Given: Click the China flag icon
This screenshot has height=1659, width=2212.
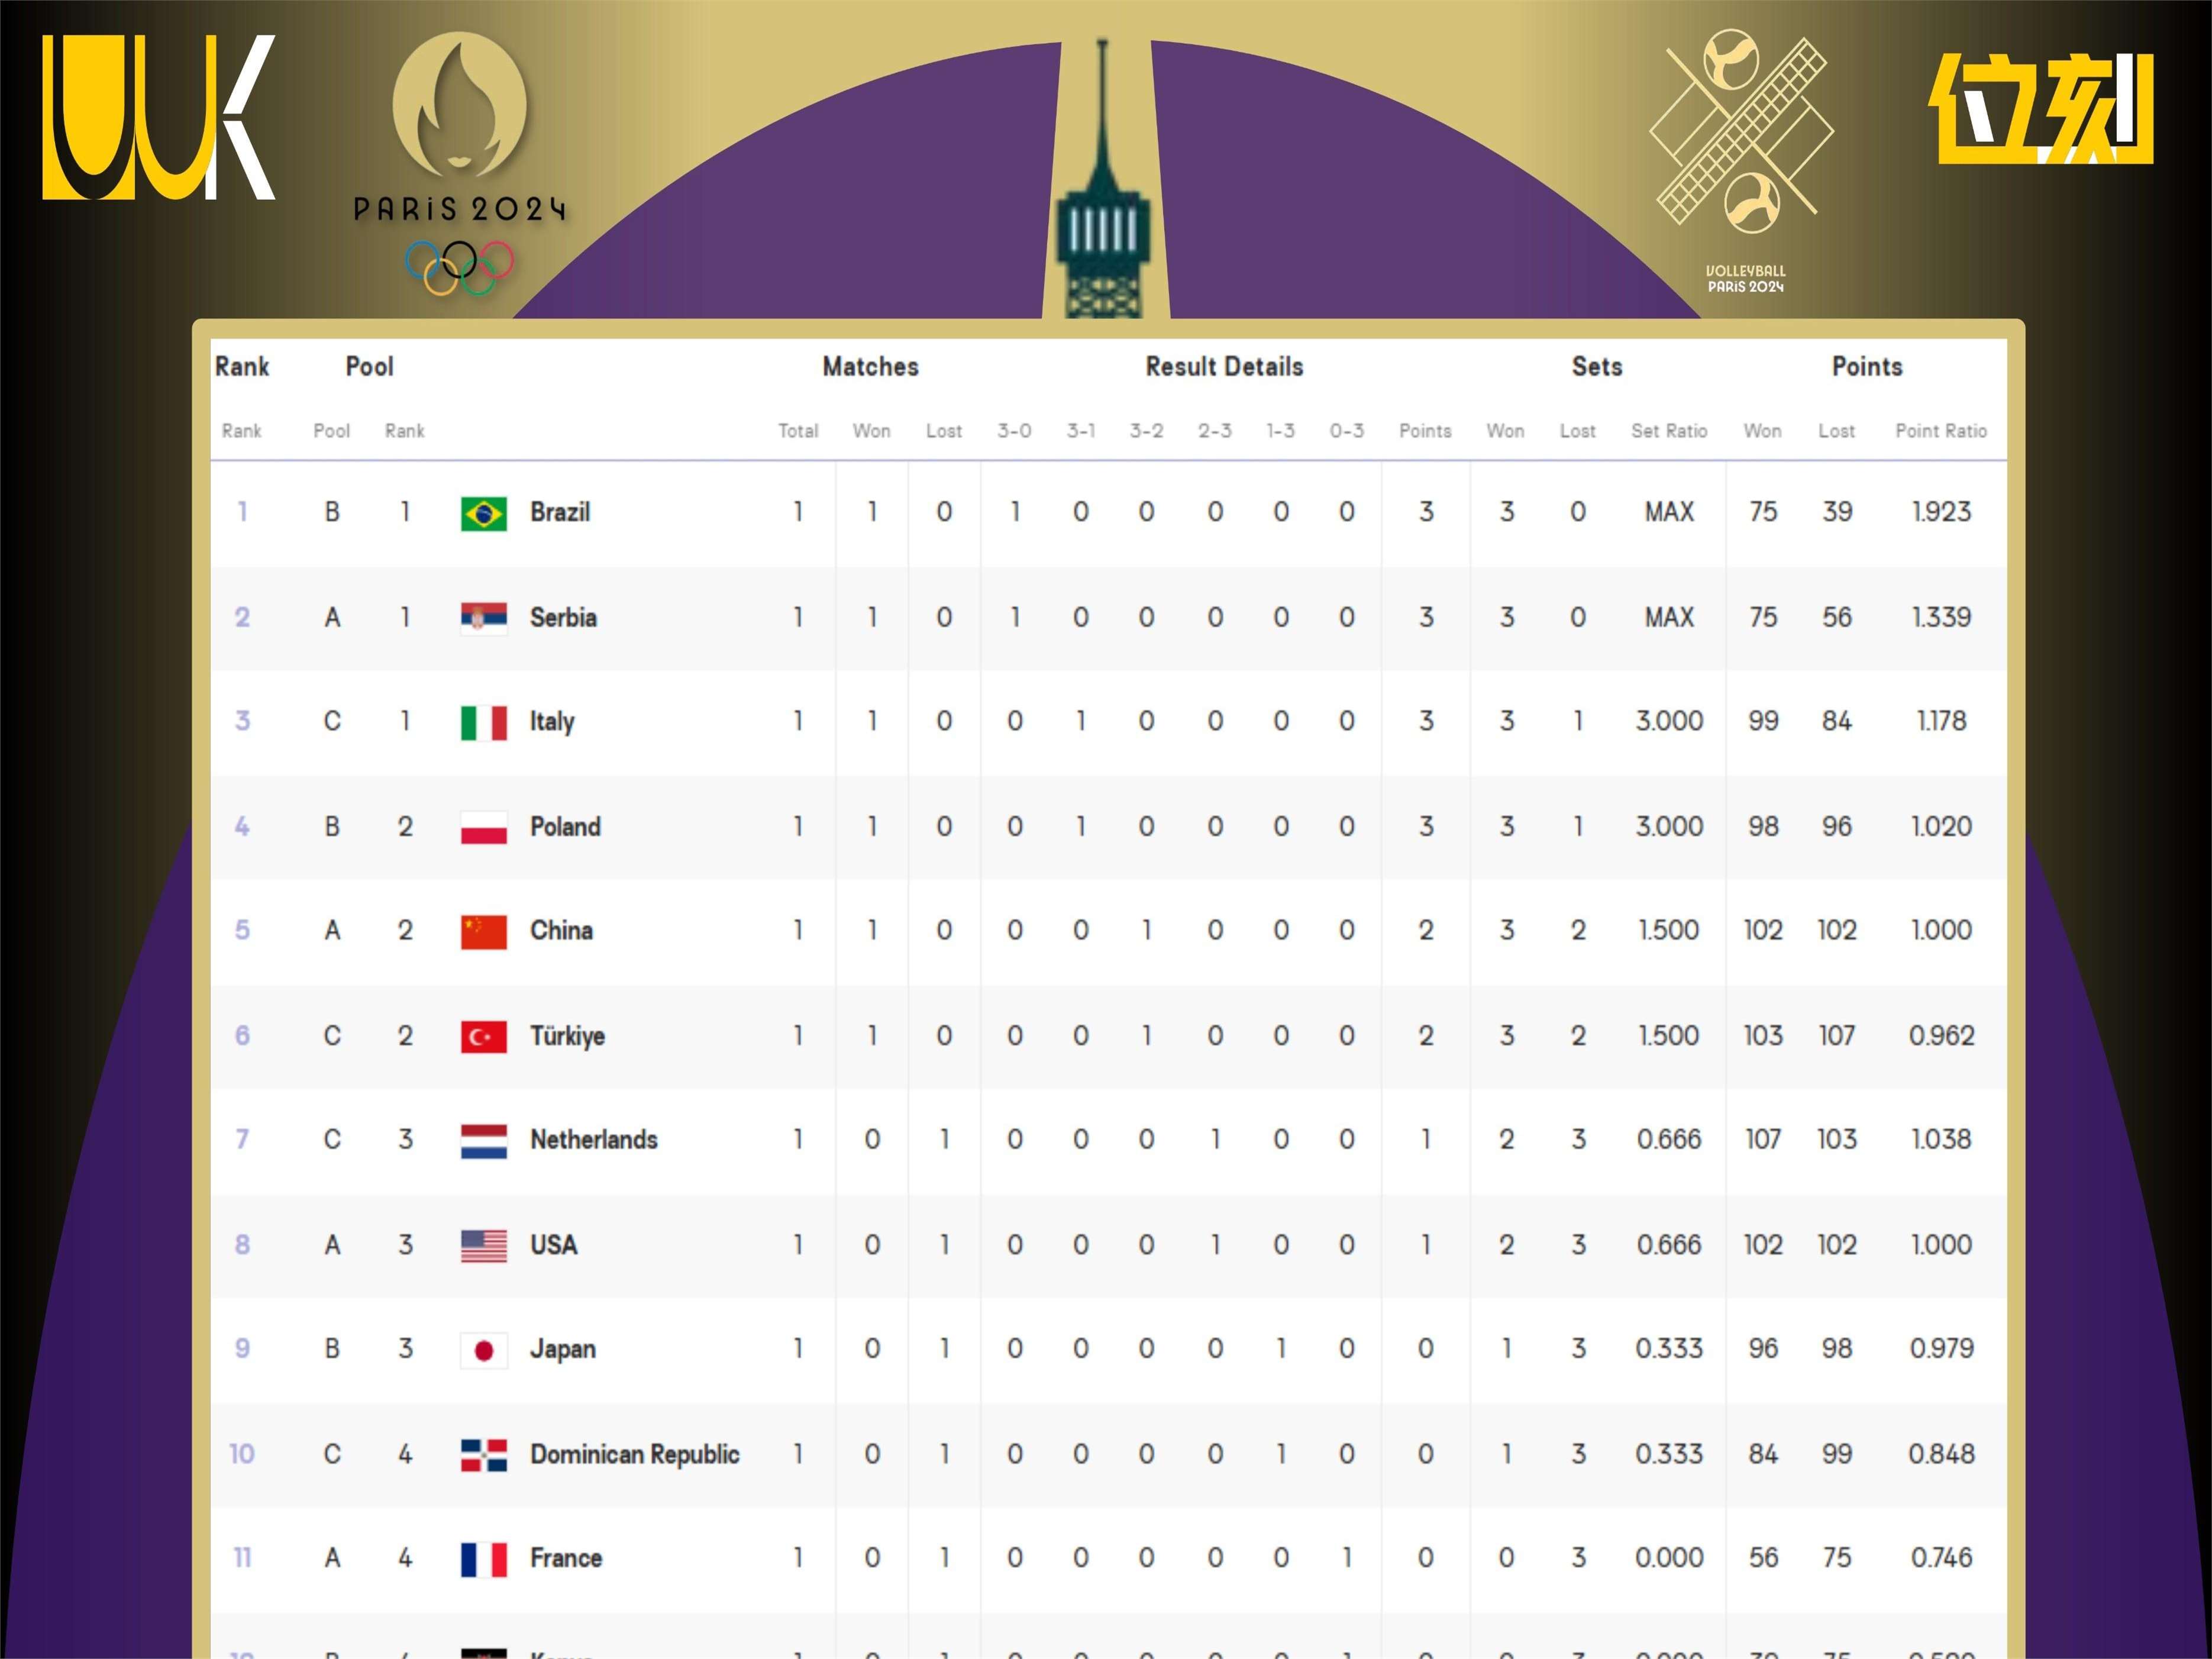Looking at the screenshot, I should pos(483,931).
